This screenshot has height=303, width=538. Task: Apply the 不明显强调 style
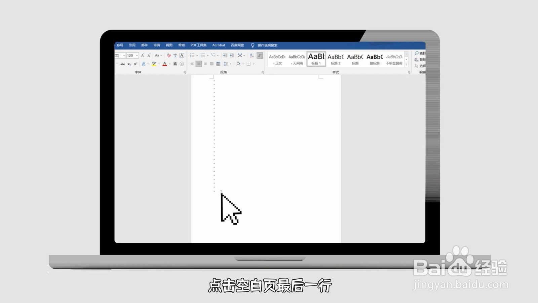(394, 59)
